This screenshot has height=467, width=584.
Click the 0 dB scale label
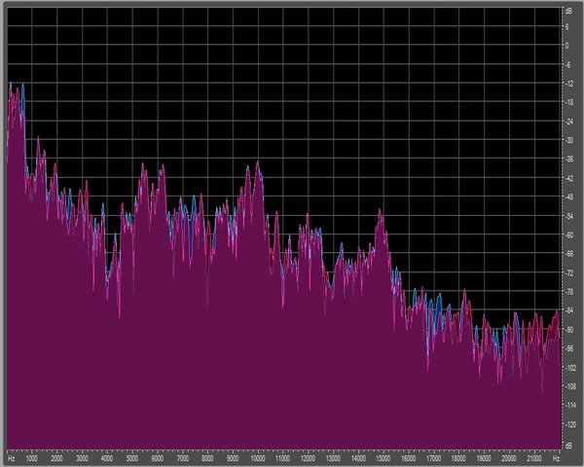point(566,46)
